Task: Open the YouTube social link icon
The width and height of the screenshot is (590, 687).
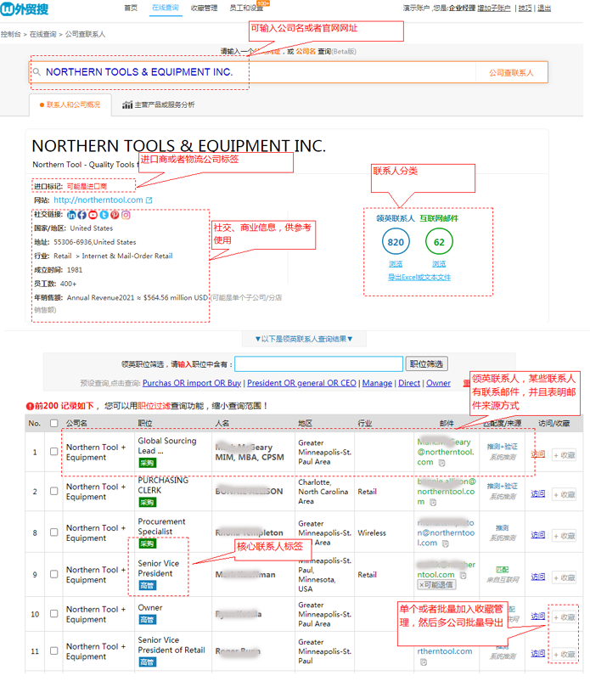Action: pos(93,215)
